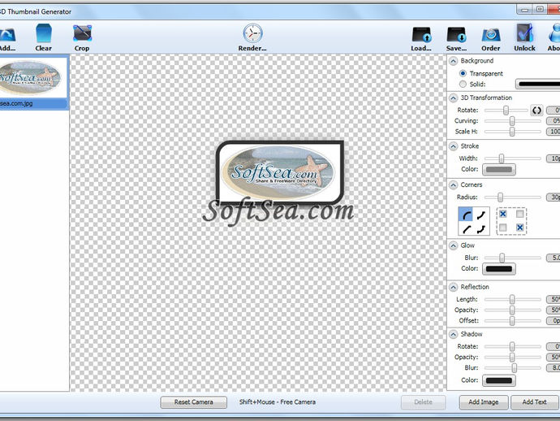
Task: Select the Transparent background radio button
Action: tap(463, 73)
